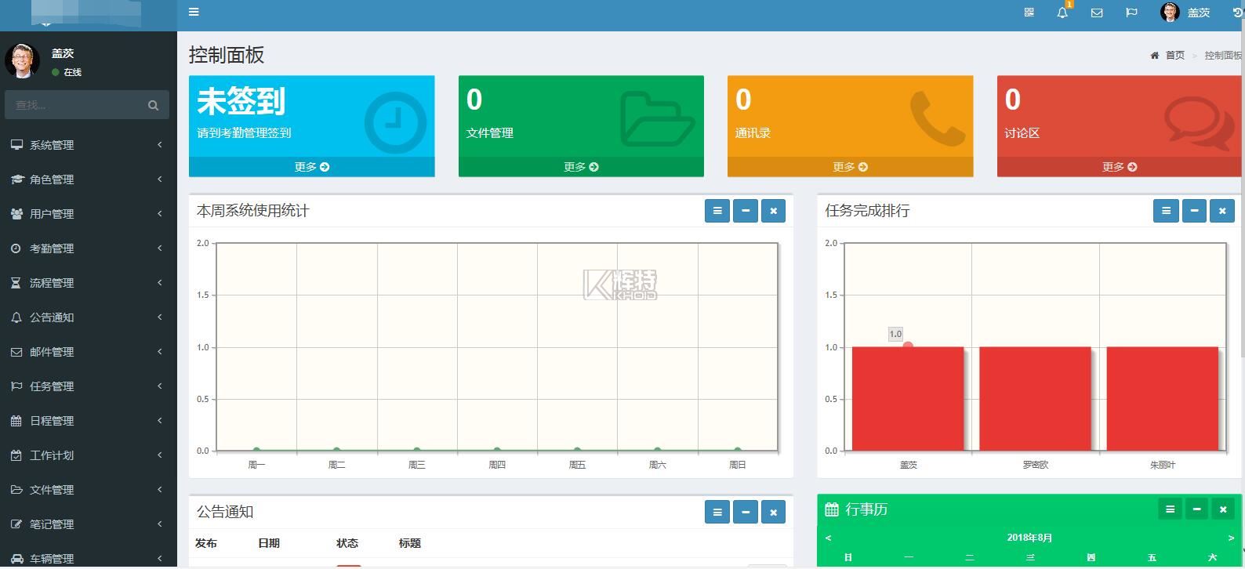1245x569 pixels.
Task: Collapse the 本周系统使用统计 panel with minus button
Action: click(745, 211)
